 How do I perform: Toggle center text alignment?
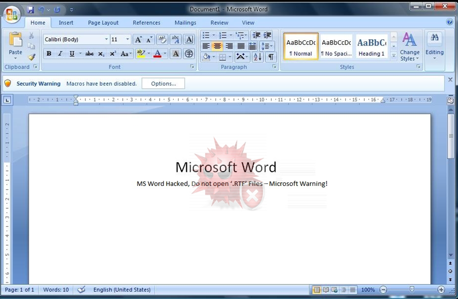coord(217,46)
